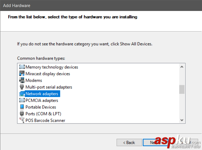
Task: Click the Network adapters icon
Action: click(x=22, y=94)
